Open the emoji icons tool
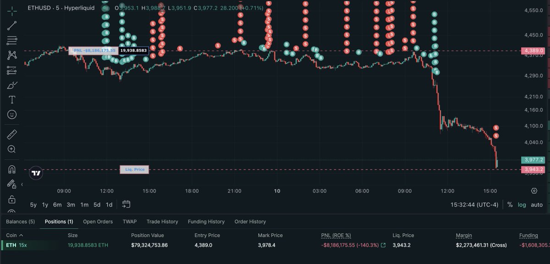The image size is (550, 264). tap(12, 115)
